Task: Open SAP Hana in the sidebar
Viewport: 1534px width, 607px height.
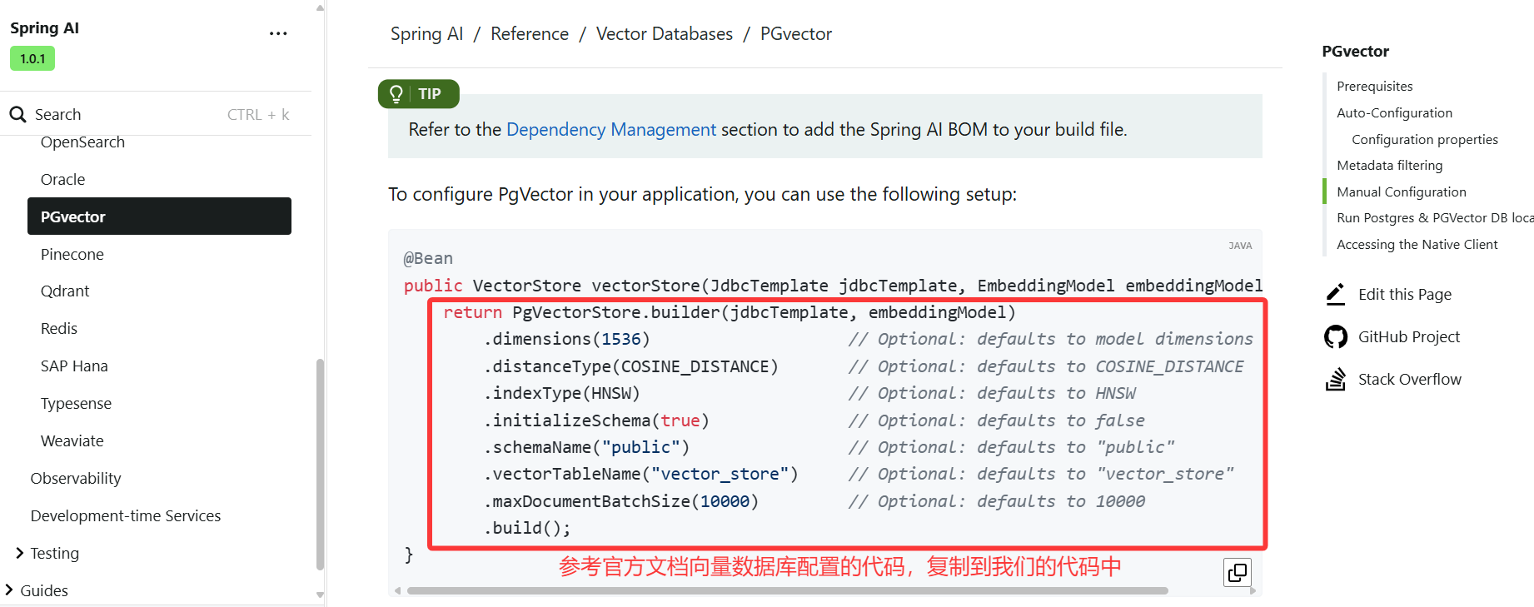Action: click(74, 366)
